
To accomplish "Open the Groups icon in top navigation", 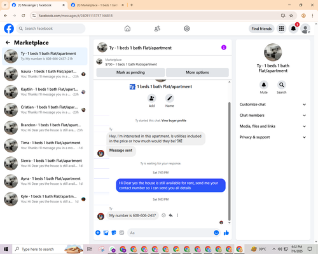I will 187,29.
